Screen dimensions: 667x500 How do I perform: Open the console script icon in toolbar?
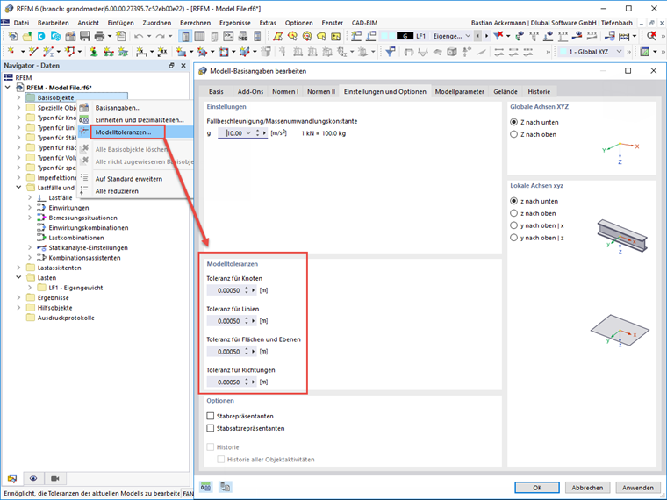click(x=228, y=36)
